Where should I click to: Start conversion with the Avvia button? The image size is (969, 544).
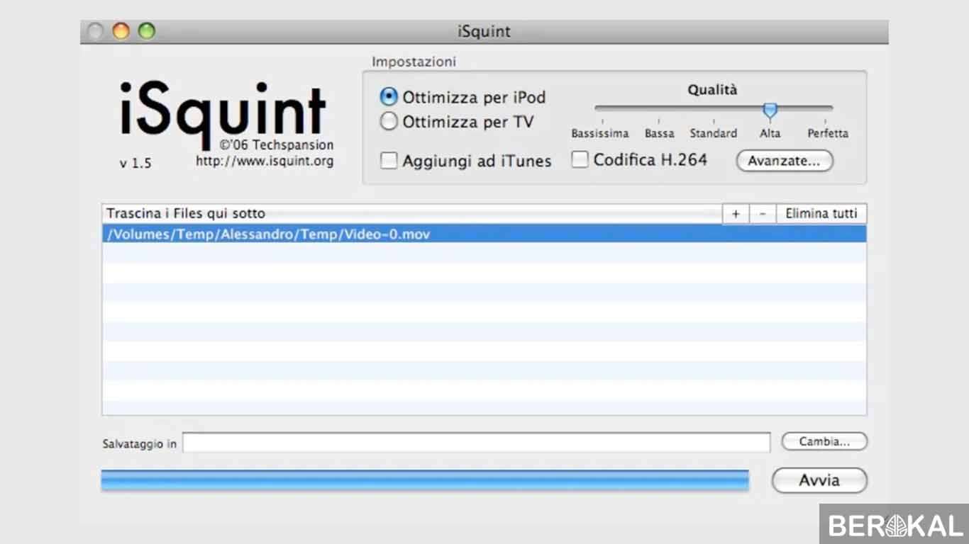pos(819,480)
